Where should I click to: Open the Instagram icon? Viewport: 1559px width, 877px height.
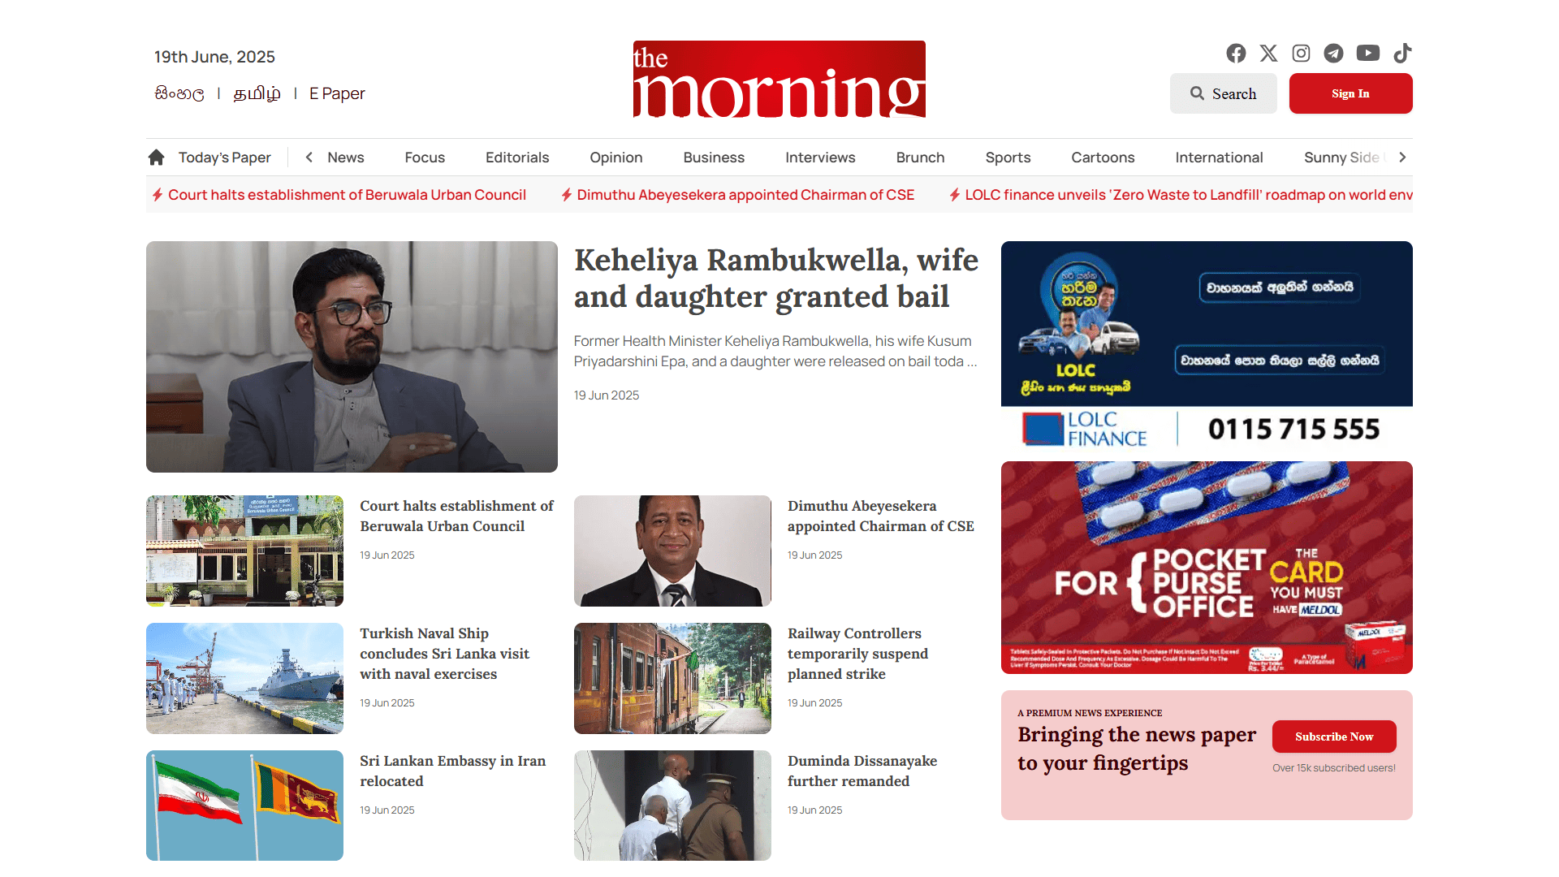tap(1301, 53)
